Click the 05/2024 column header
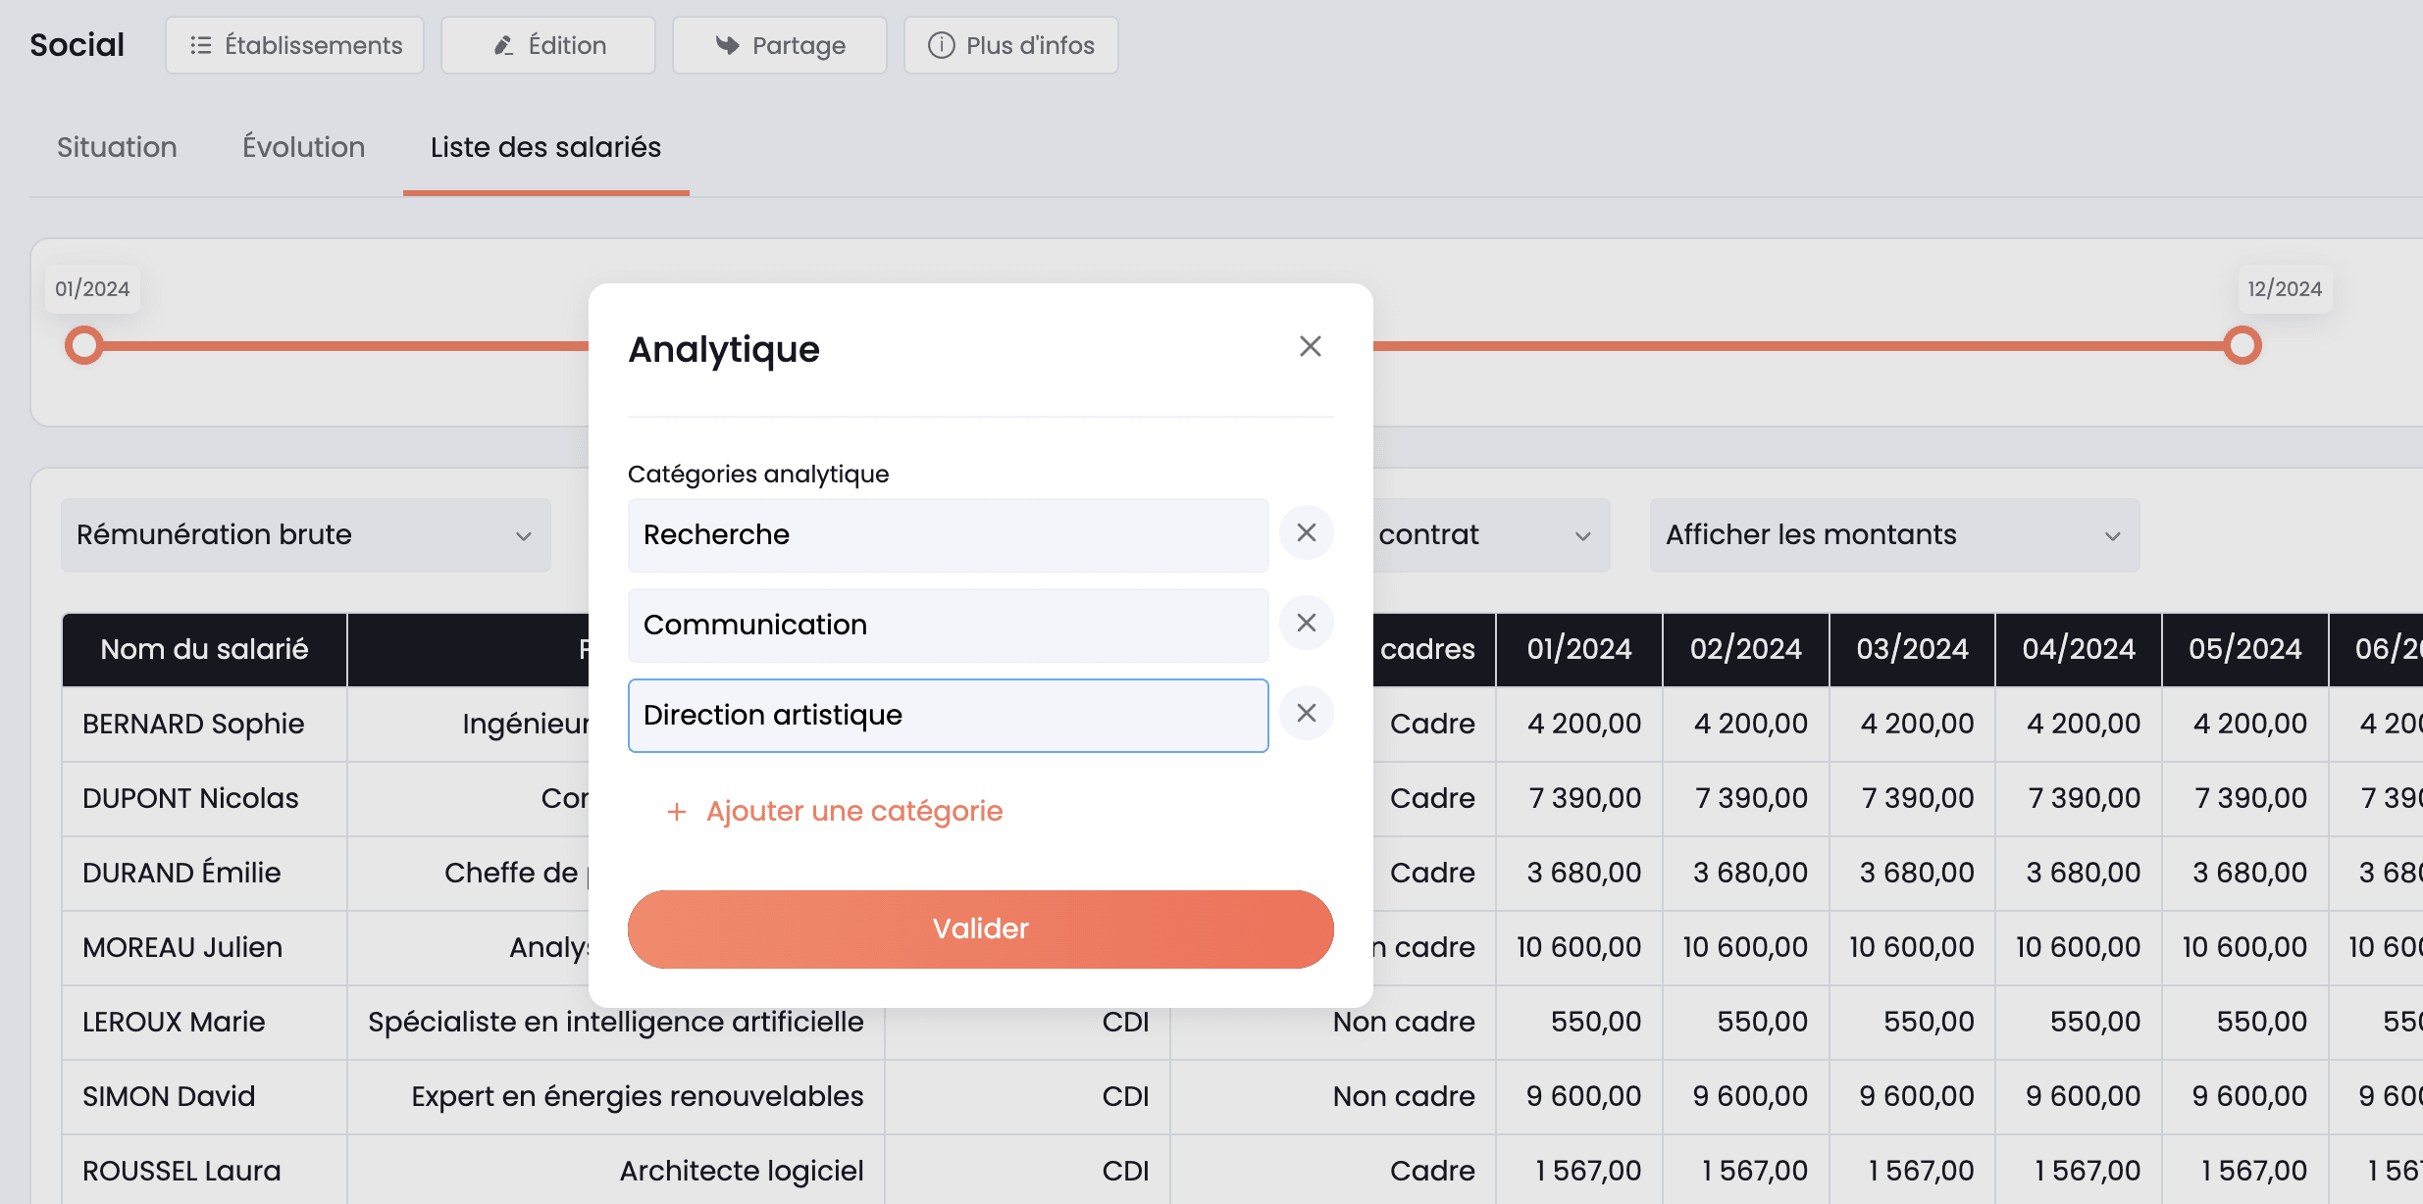 pyautogui.click(x=2245, y=649)
